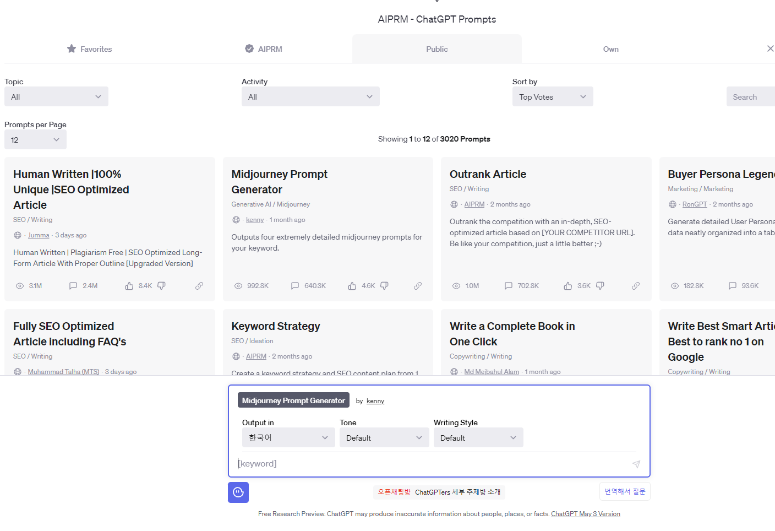Copy link icon on Human Written article card

tap(199, 286)
